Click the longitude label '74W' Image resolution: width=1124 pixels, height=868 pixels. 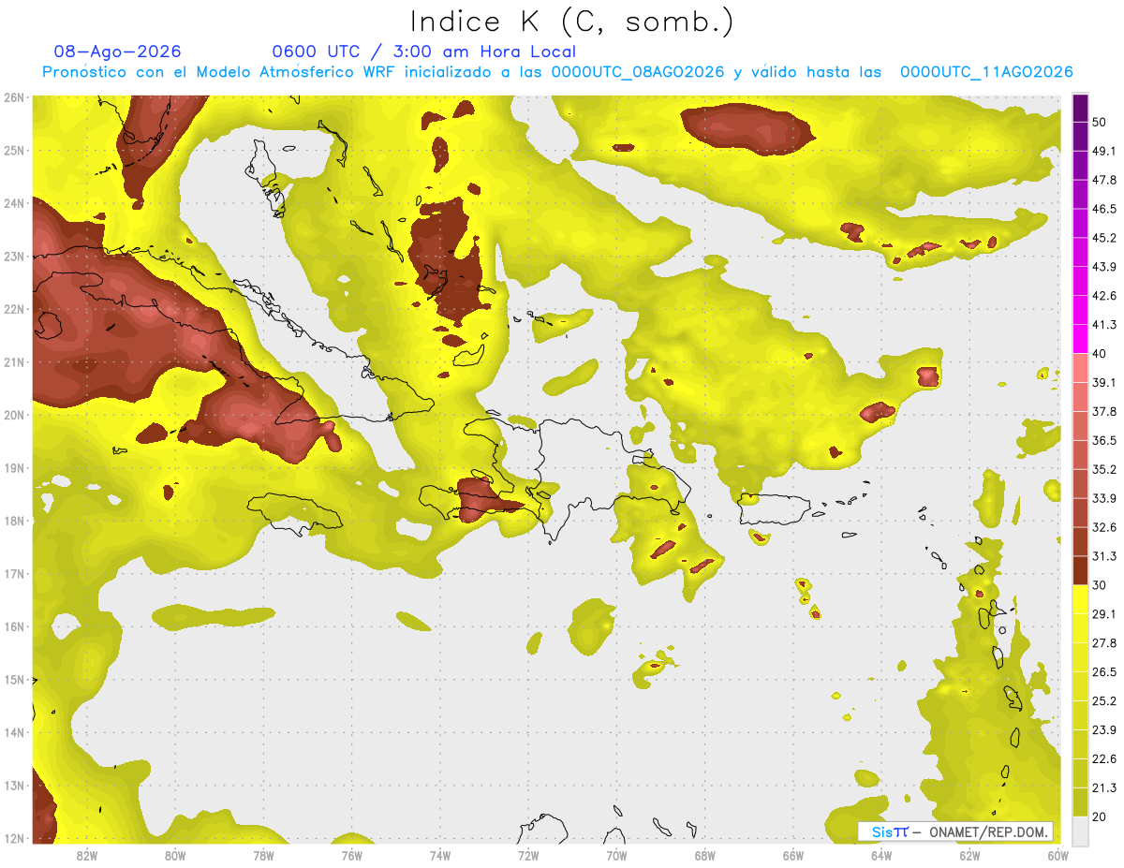tap(440, 856)
